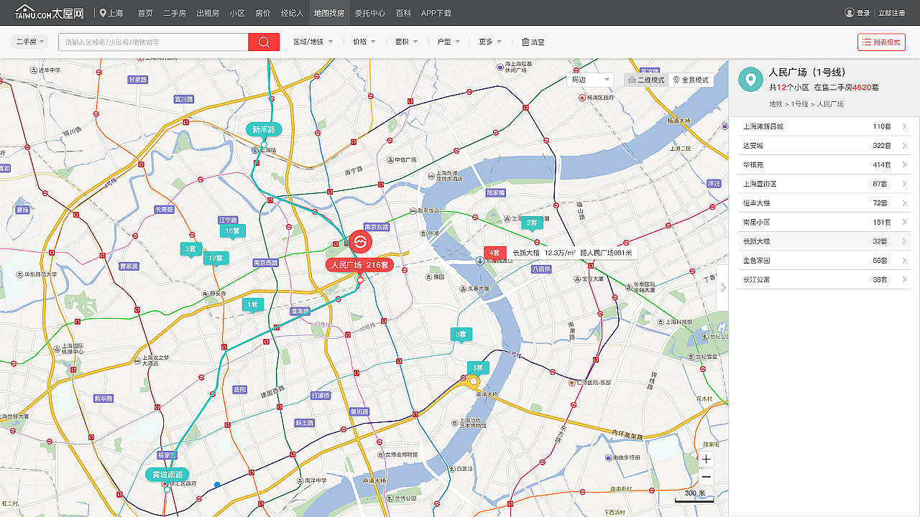The width and height of the screenshot is (920, 517).
Task: Open the 金色家园 56套 row
Action: click(x=824, y=261)
